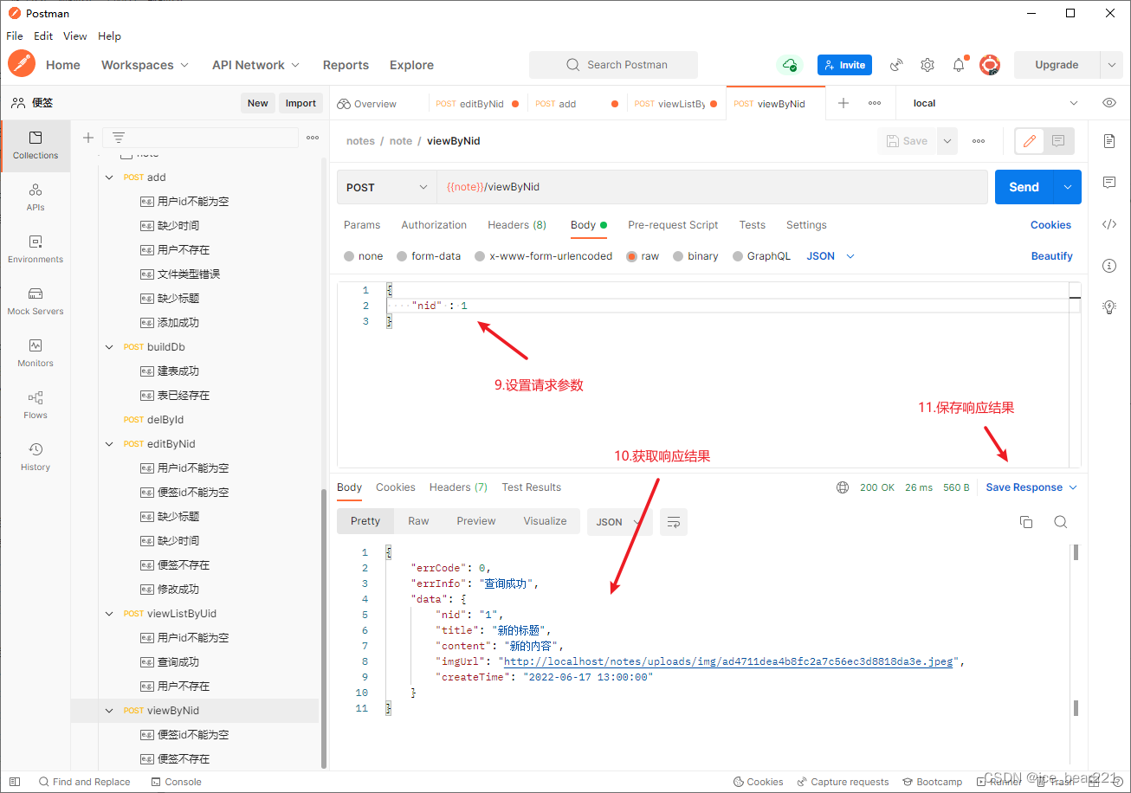The image size is (1131, 793).
Task: Switch to the Test Results response tab
Action: [x=532, y=487]
